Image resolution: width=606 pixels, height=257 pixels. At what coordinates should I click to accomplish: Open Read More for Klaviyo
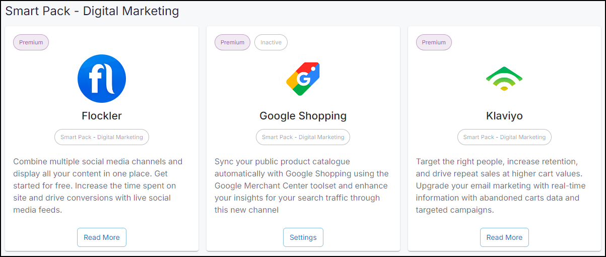tap(504, 237)
